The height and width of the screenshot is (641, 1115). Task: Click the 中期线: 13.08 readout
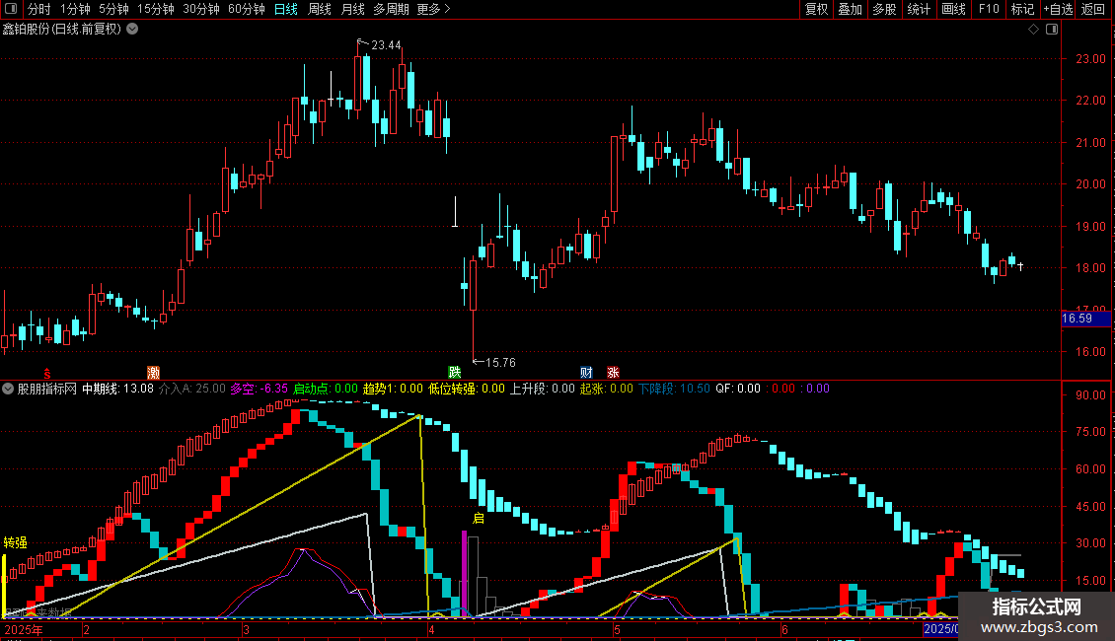pyautogui.click(x=118, y=389)
